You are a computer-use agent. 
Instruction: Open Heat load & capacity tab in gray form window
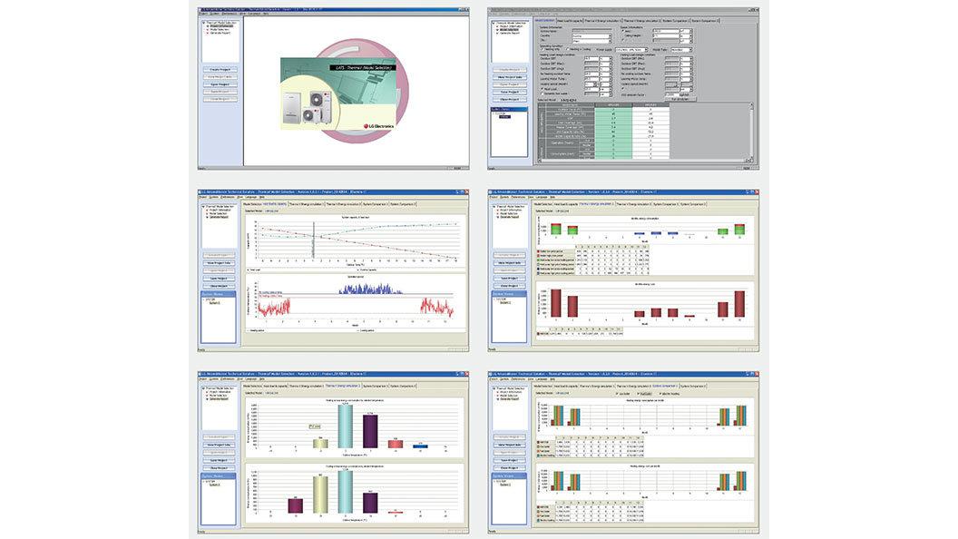570,21
